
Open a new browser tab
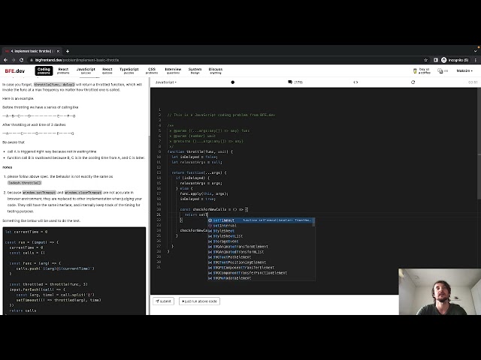68,51
